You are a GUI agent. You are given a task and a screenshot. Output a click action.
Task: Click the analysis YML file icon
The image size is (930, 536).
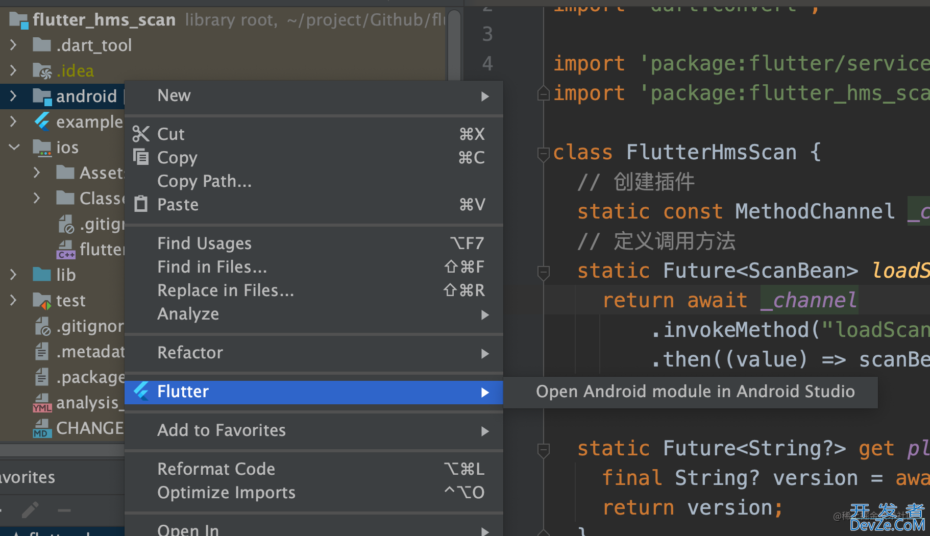tap(42, 403)
